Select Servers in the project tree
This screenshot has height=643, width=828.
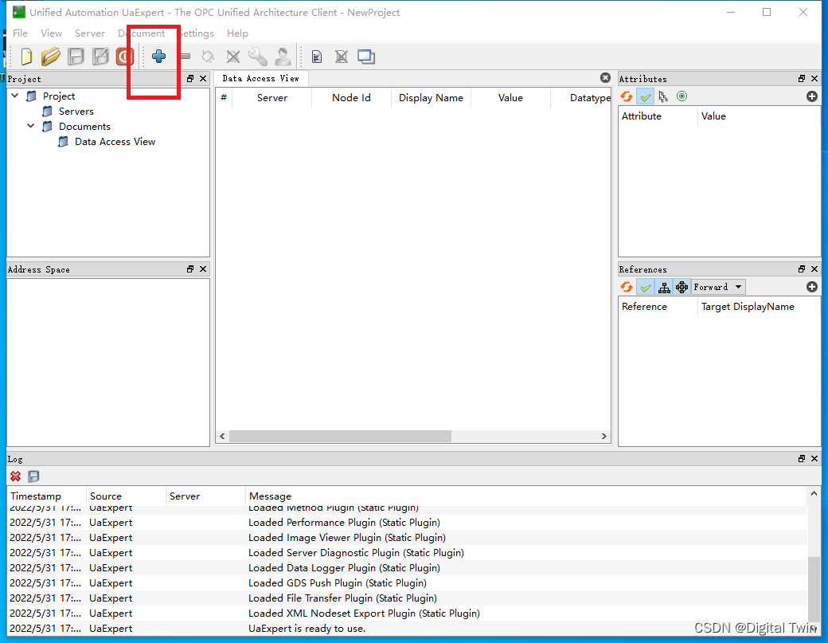[76, 112]
